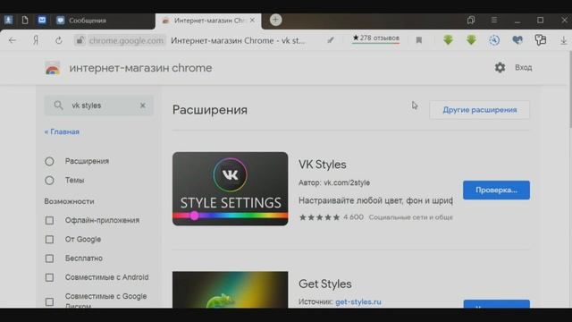Open the 278 отзывов site rating
This screenshot has height=322, width=572.
pos(375,38)
